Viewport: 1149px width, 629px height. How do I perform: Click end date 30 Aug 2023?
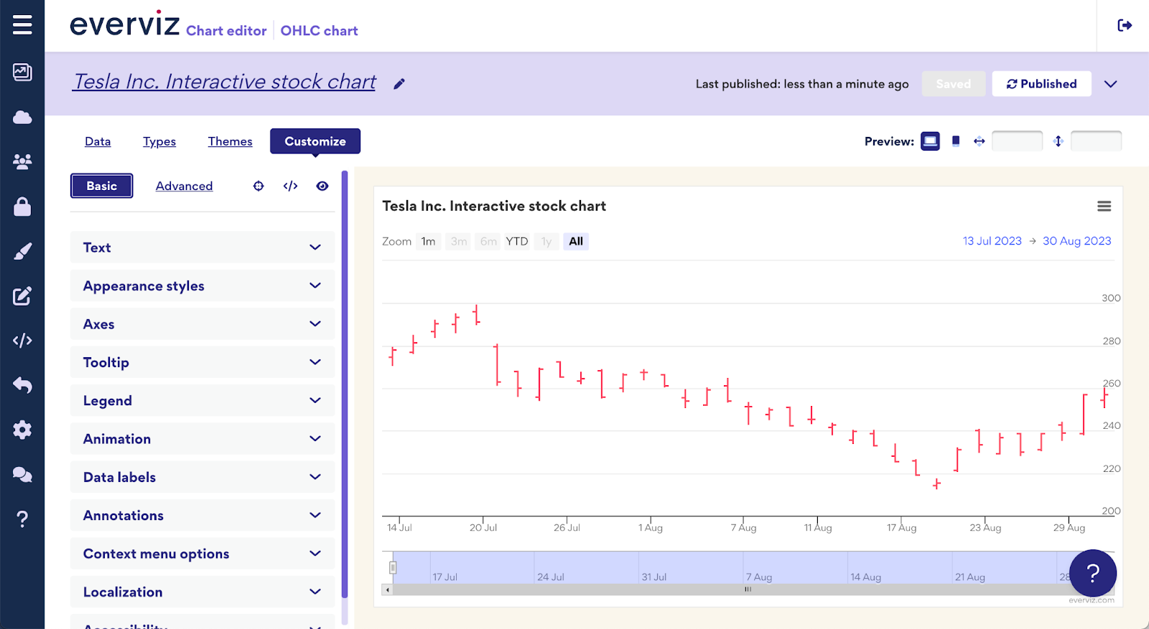pyautogui.click(x=1077, y=241)
